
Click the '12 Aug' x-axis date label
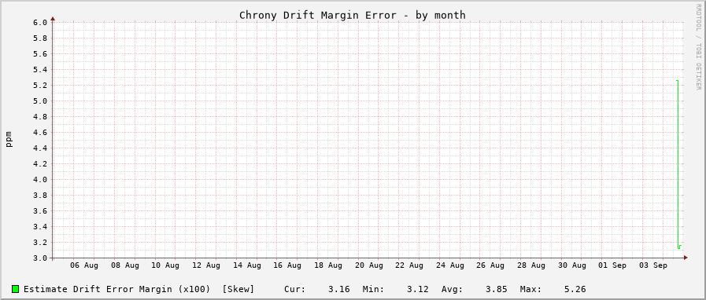pyautogui.click(x=206, y=266)
